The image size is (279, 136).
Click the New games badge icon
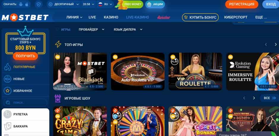tap(7, 79)
